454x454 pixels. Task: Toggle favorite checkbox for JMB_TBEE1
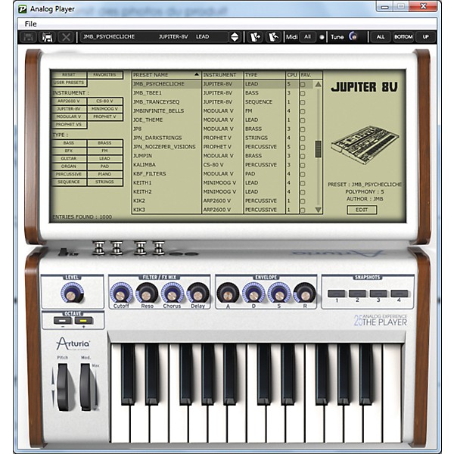tap(303, 94)
